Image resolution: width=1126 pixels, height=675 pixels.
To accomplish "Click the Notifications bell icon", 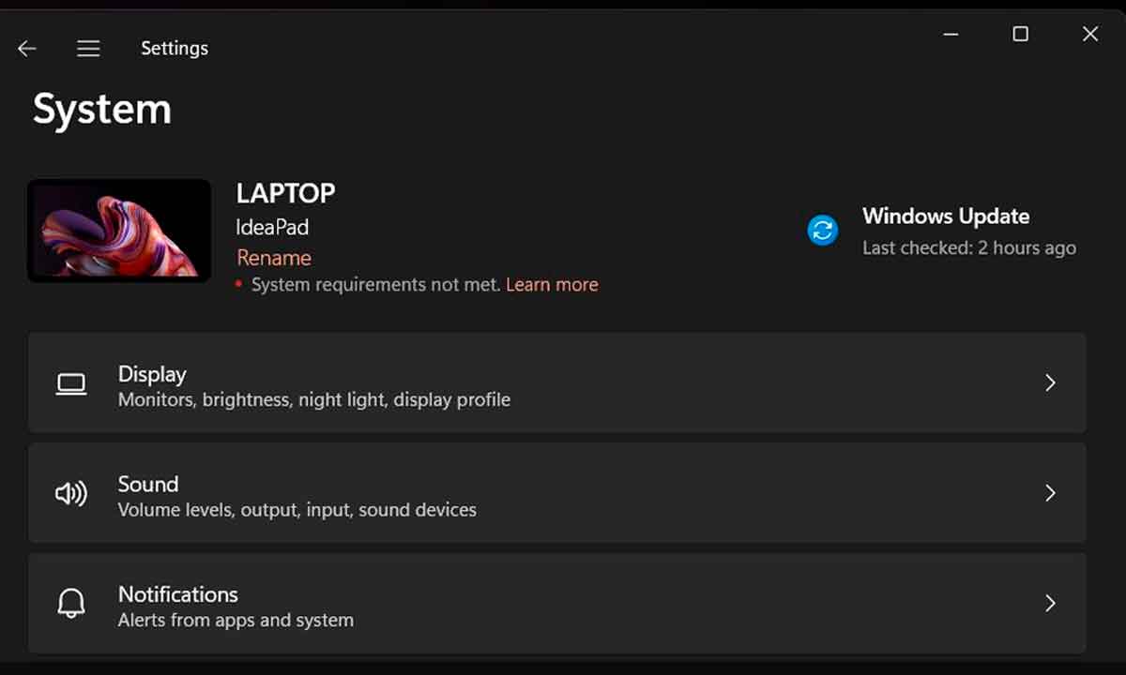I will [71, 603].
